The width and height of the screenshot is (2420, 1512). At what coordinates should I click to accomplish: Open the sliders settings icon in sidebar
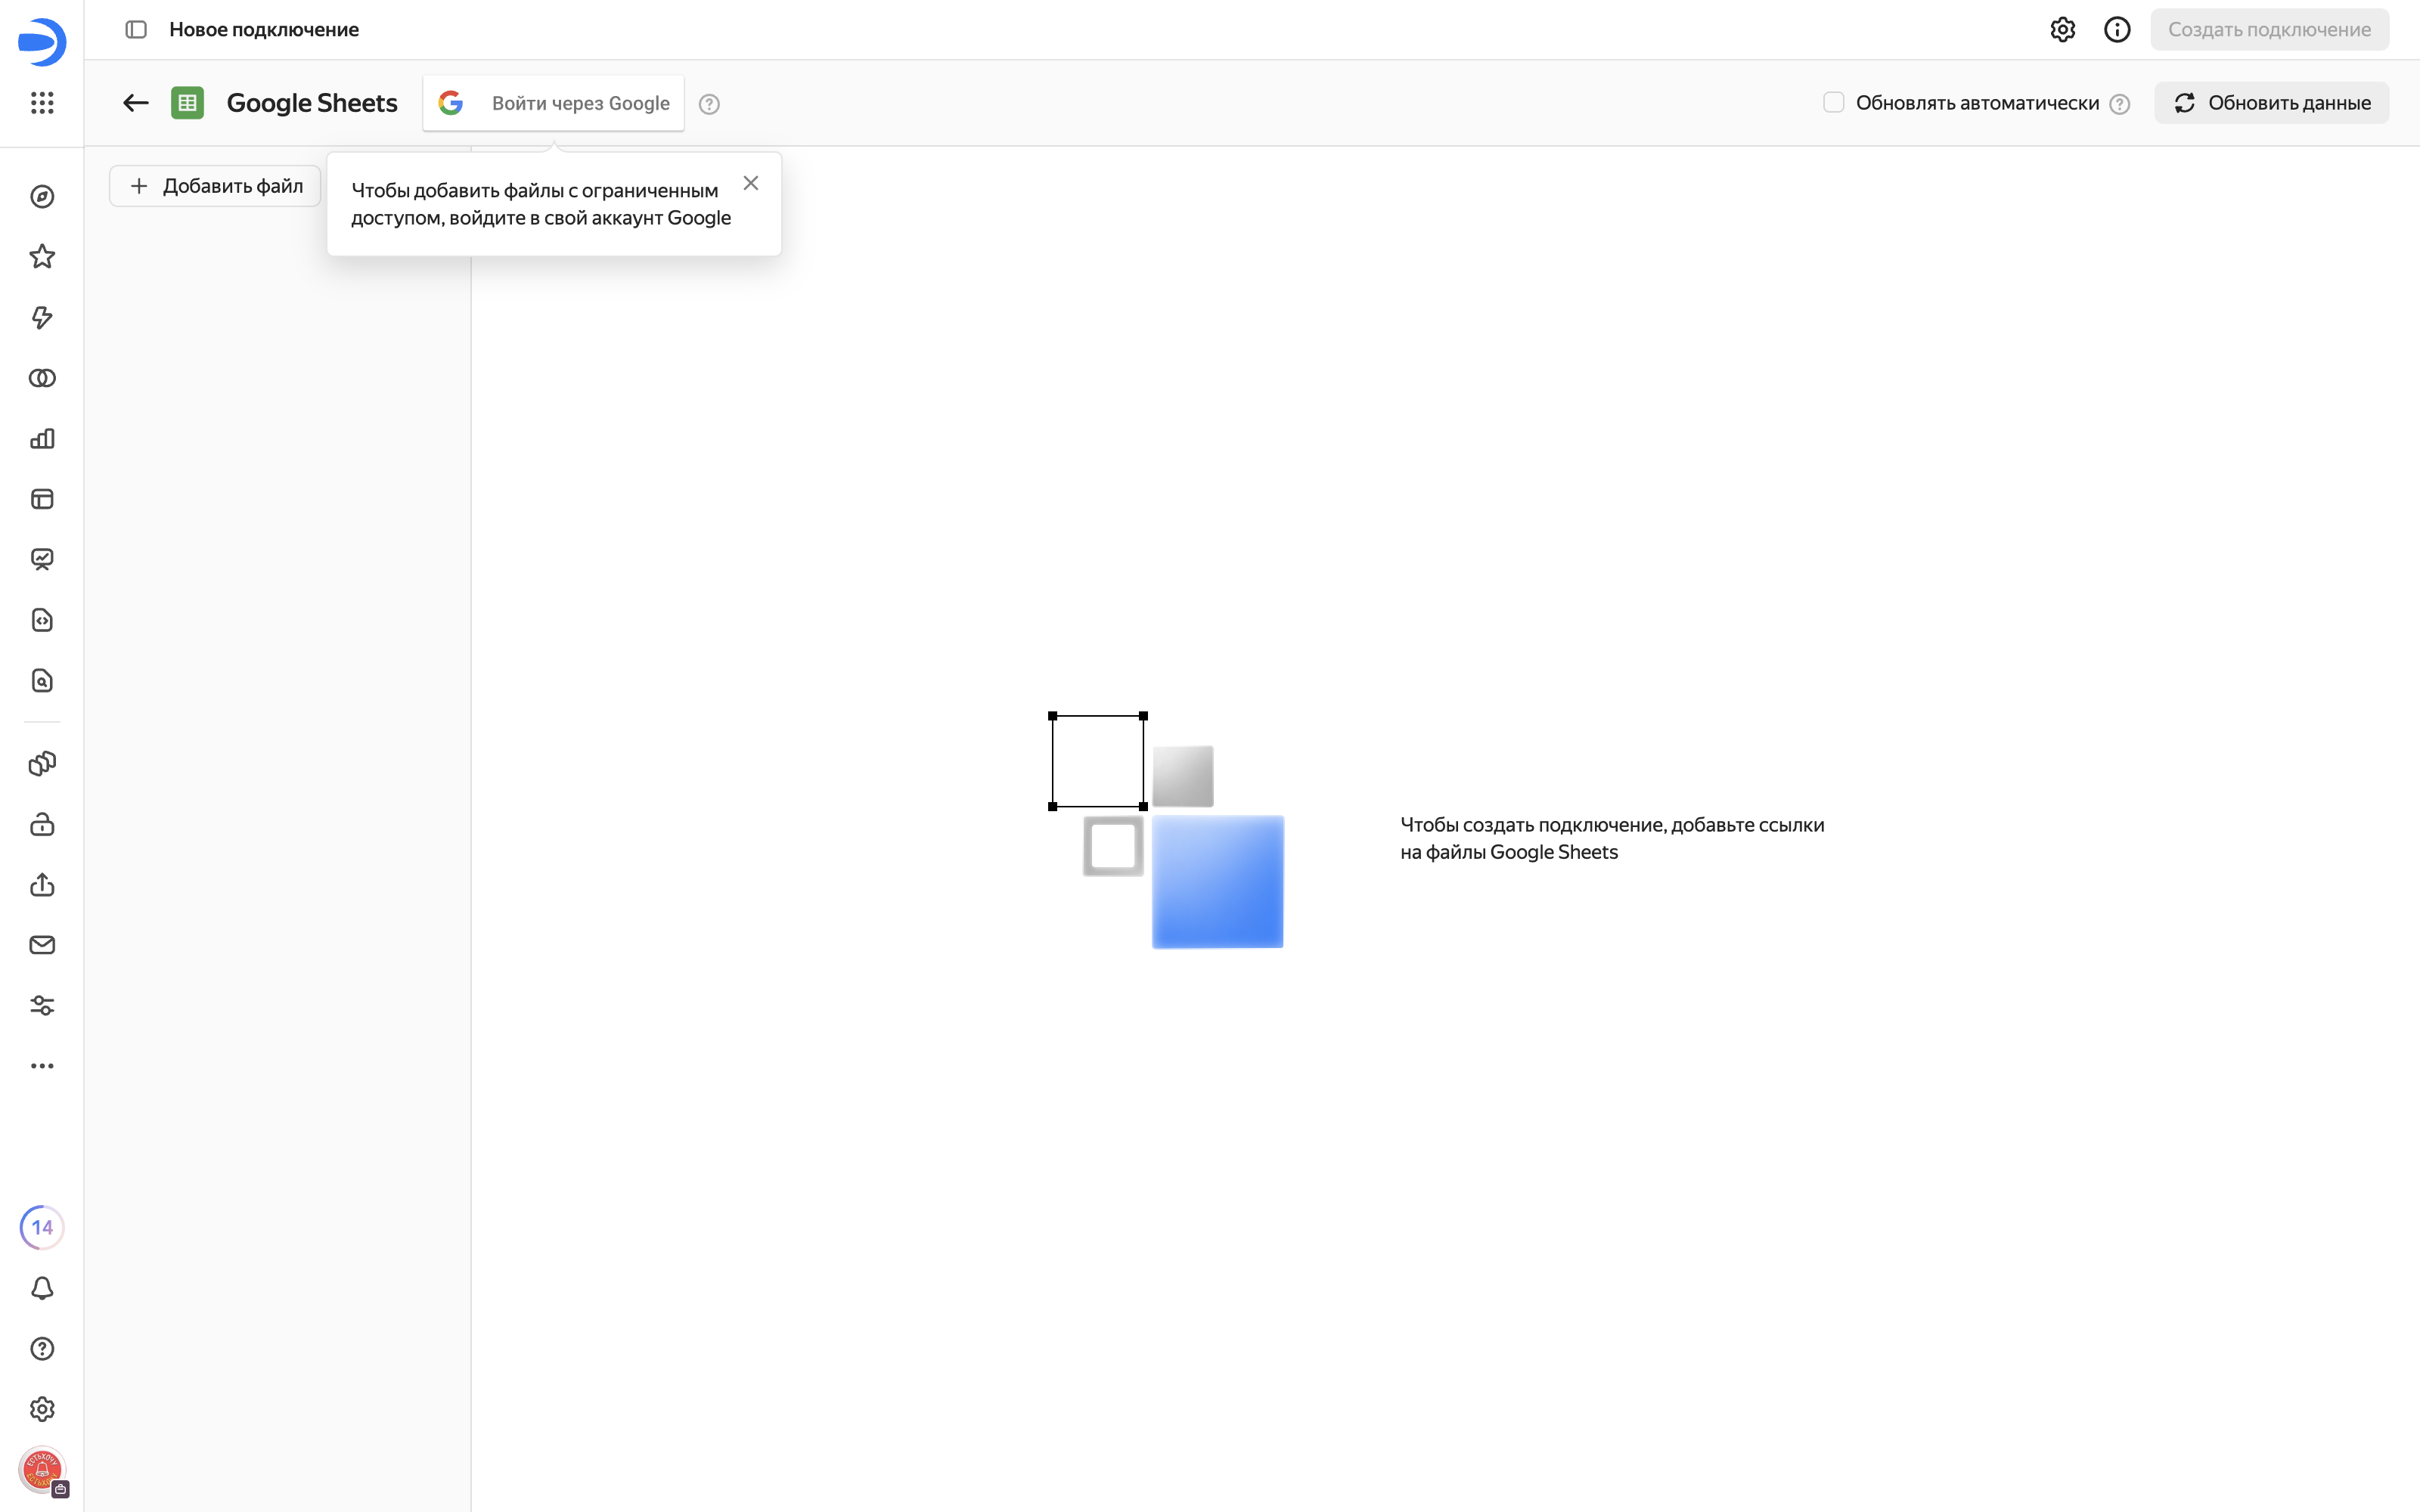coord(42,1006)
